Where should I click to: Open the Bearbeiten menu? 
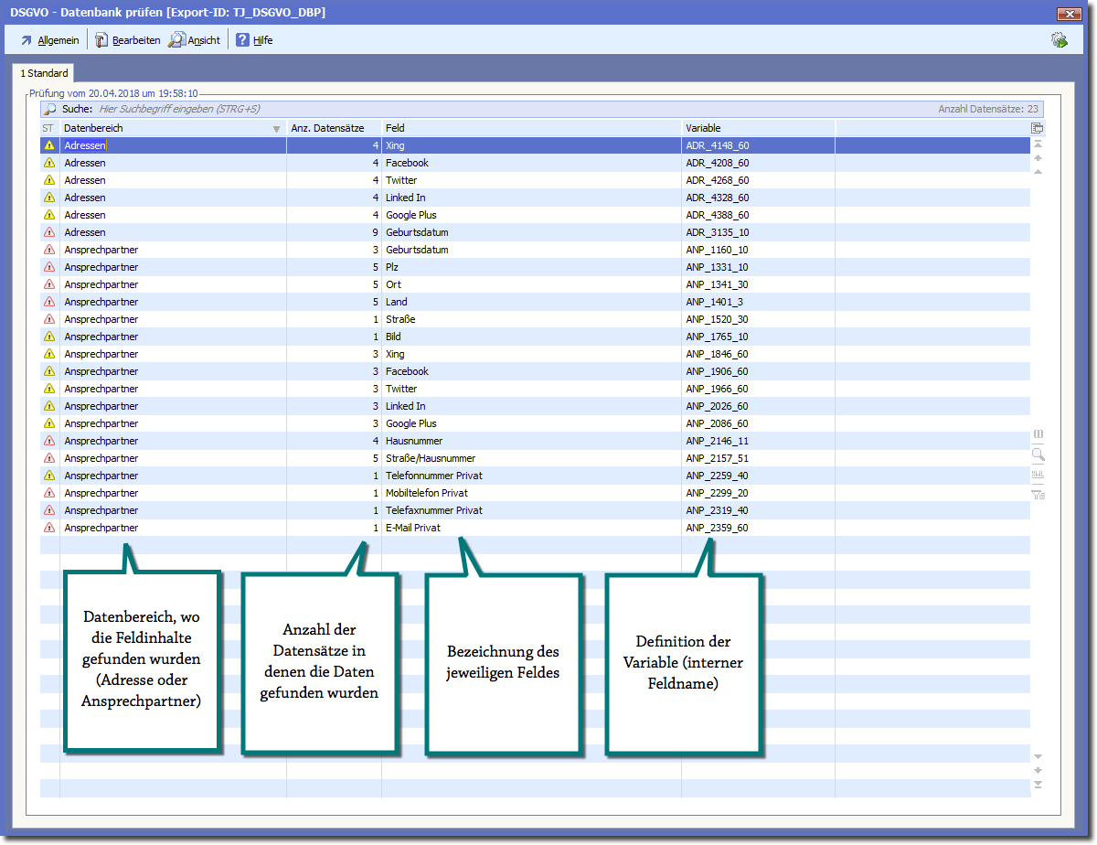point(127,40)
